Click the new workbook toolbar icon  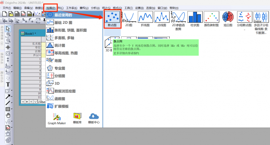point(17,14)
